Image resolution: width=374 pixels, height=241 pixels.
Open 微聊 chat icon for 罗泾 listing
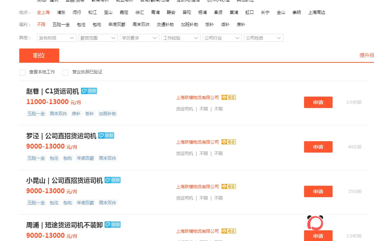[x=106, y=135]
